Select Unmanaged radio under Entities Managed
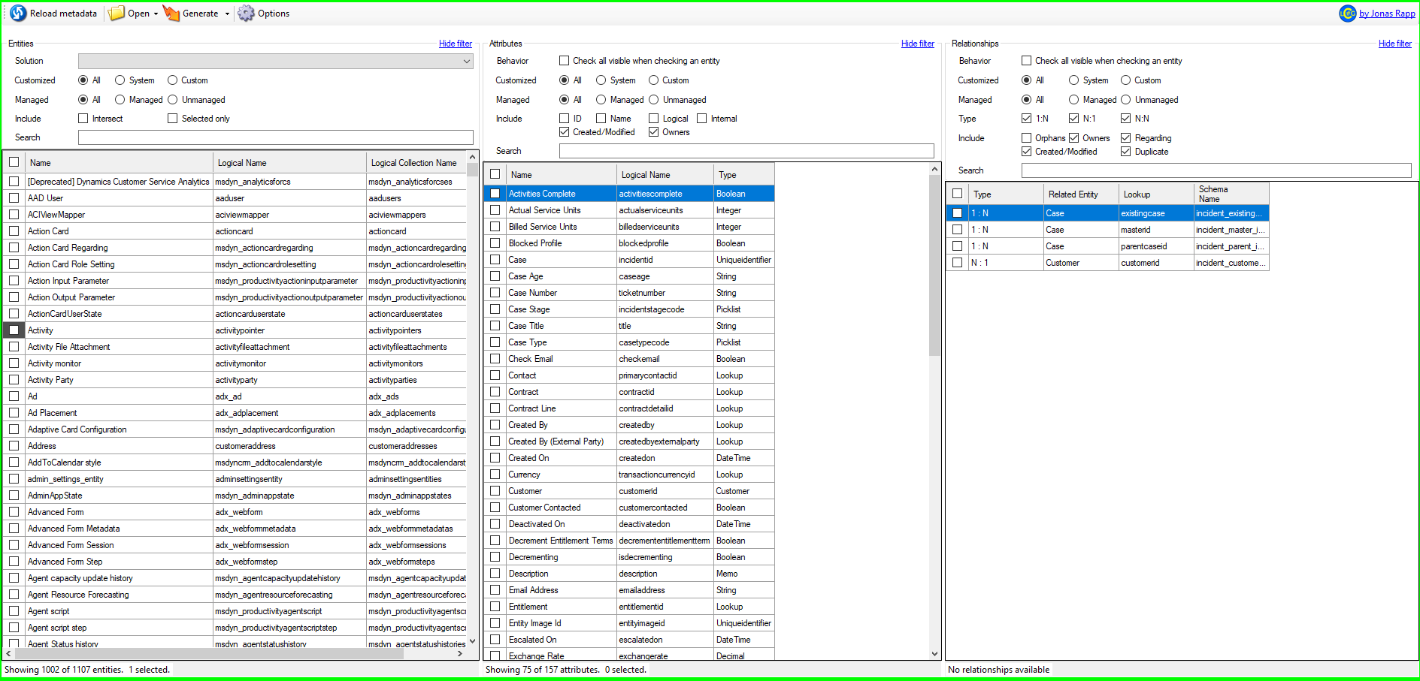Screen dimensions: 1420x681 click(172, 100)
